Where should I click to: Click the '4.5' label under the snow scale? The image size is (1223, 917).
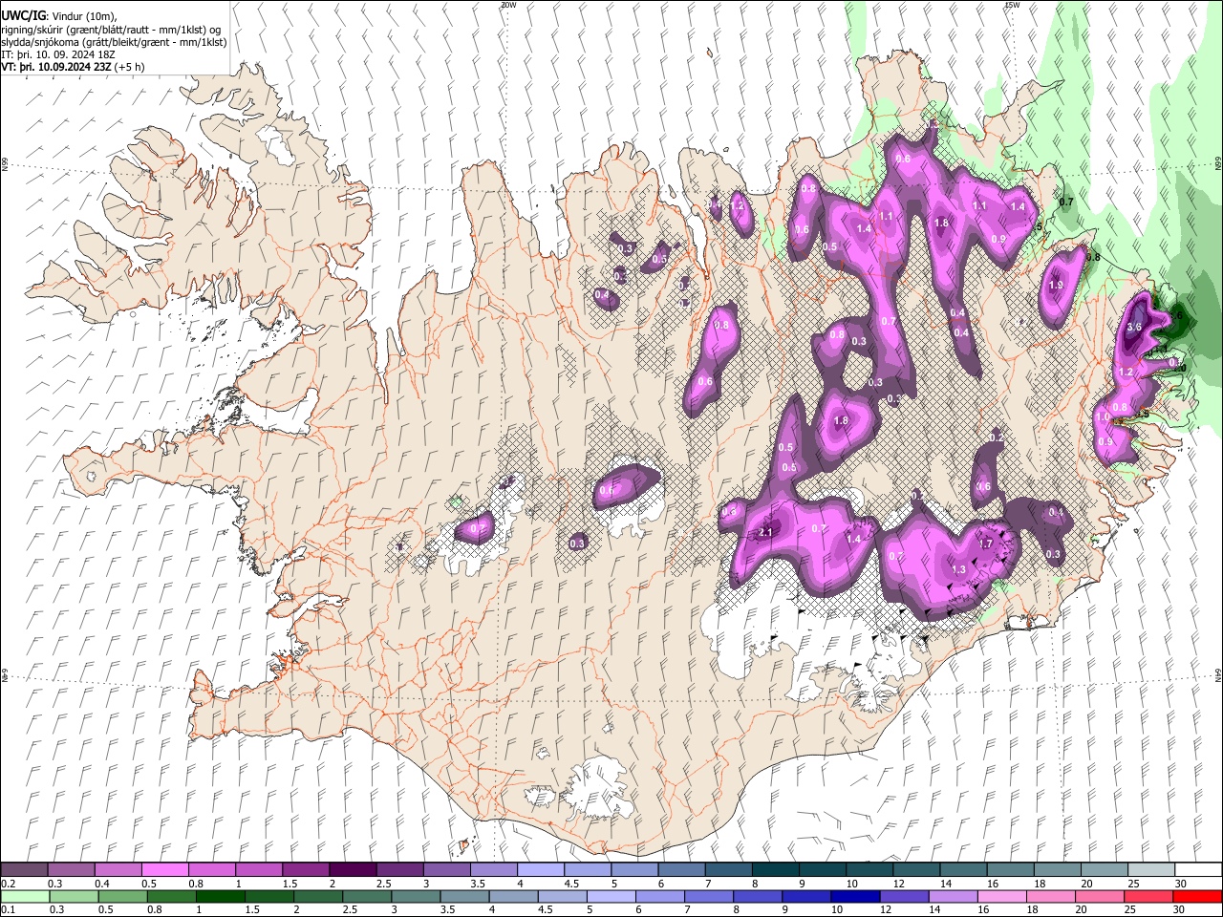pos(570,884)
